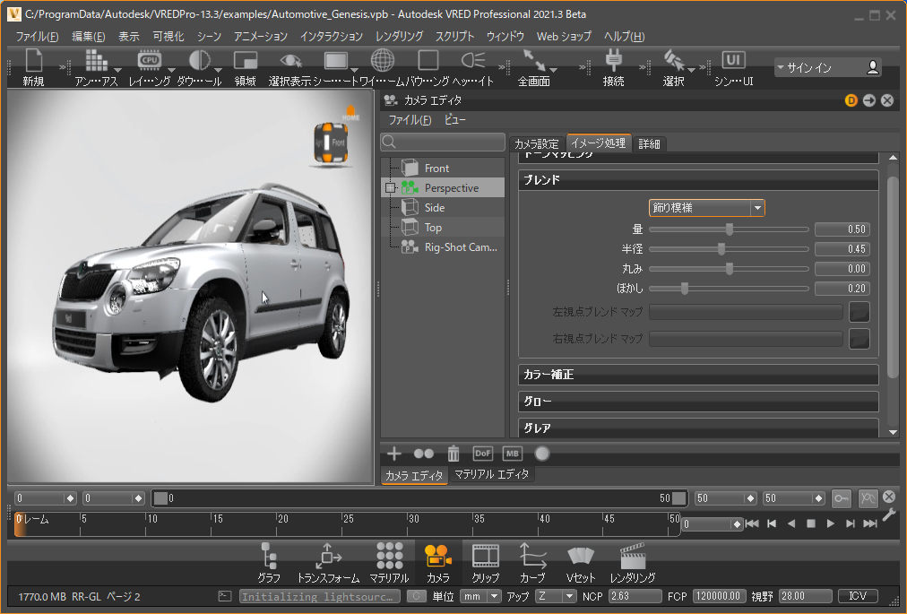907x614 pixels.
Task: Click the plus icon to add camera
Action: [x=394, y=454]
